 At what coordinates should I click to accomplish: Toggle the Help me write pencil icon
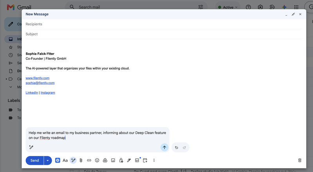(x=73, y=160)
